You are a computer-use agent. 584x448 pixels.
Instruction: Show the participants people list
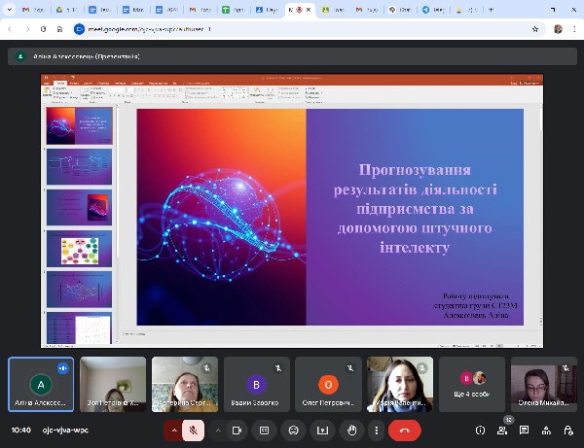(x=502, y=430)
